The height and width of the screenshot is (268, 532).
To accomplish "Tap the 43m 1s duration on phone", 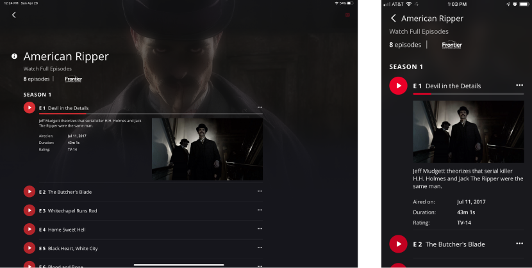I will point(466,212).
